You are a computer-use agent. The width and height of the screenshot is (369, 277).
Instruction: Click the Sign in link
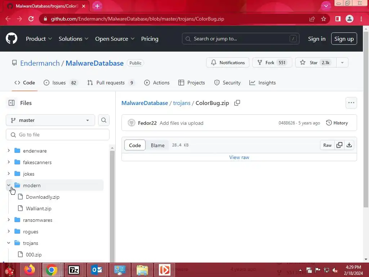(317, 39)
